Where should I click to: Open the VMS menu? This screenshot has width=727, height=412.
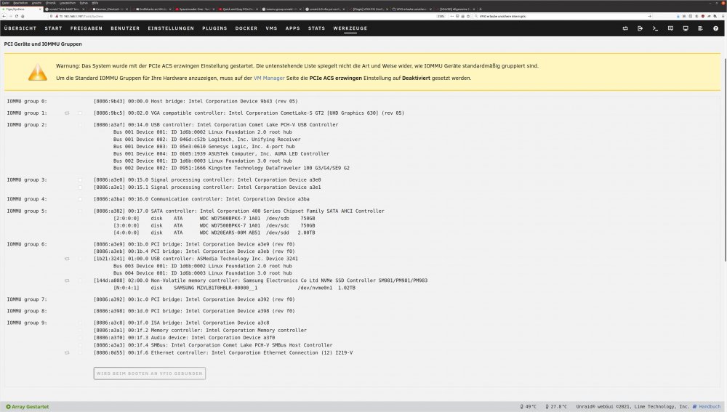point(271,28)
